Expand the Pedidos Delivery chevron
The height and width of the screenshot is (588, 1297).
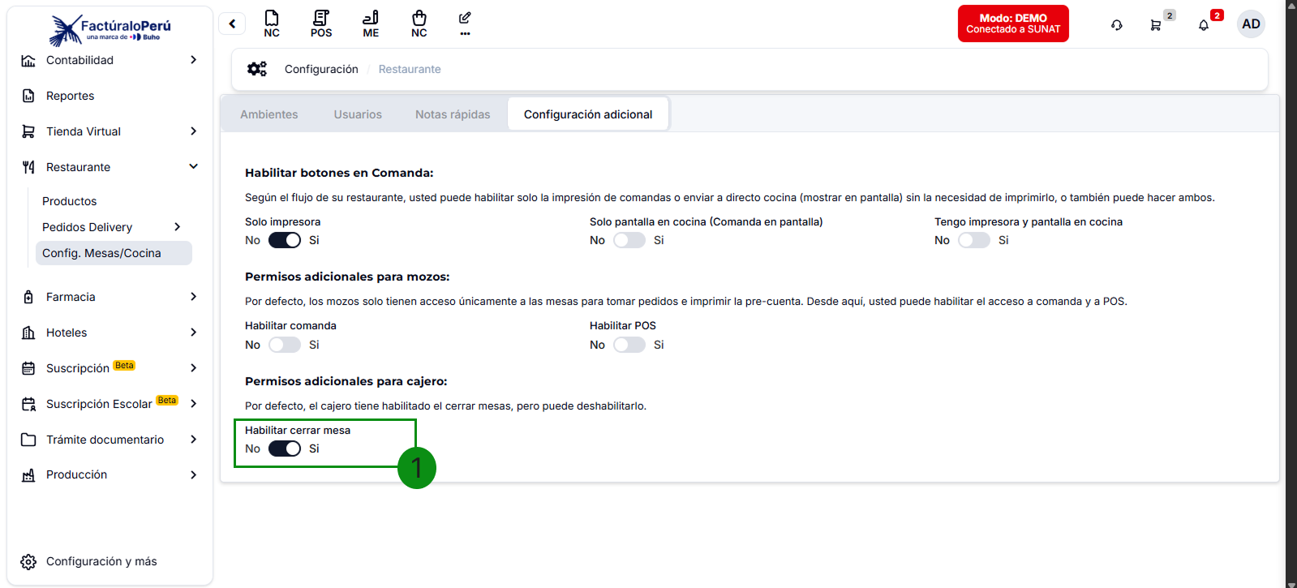click(177, 227)
